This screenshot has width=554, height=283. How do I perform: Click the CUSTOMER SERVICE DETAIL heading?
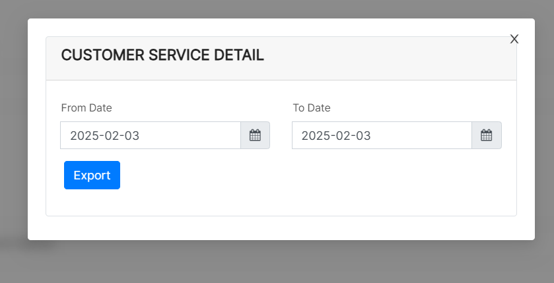pos(162,55)
